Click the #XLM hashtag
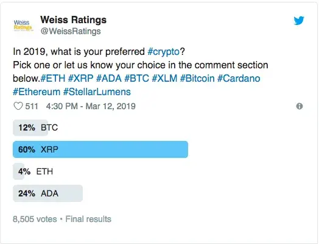319x244 pixels. (x=164, y=79)
